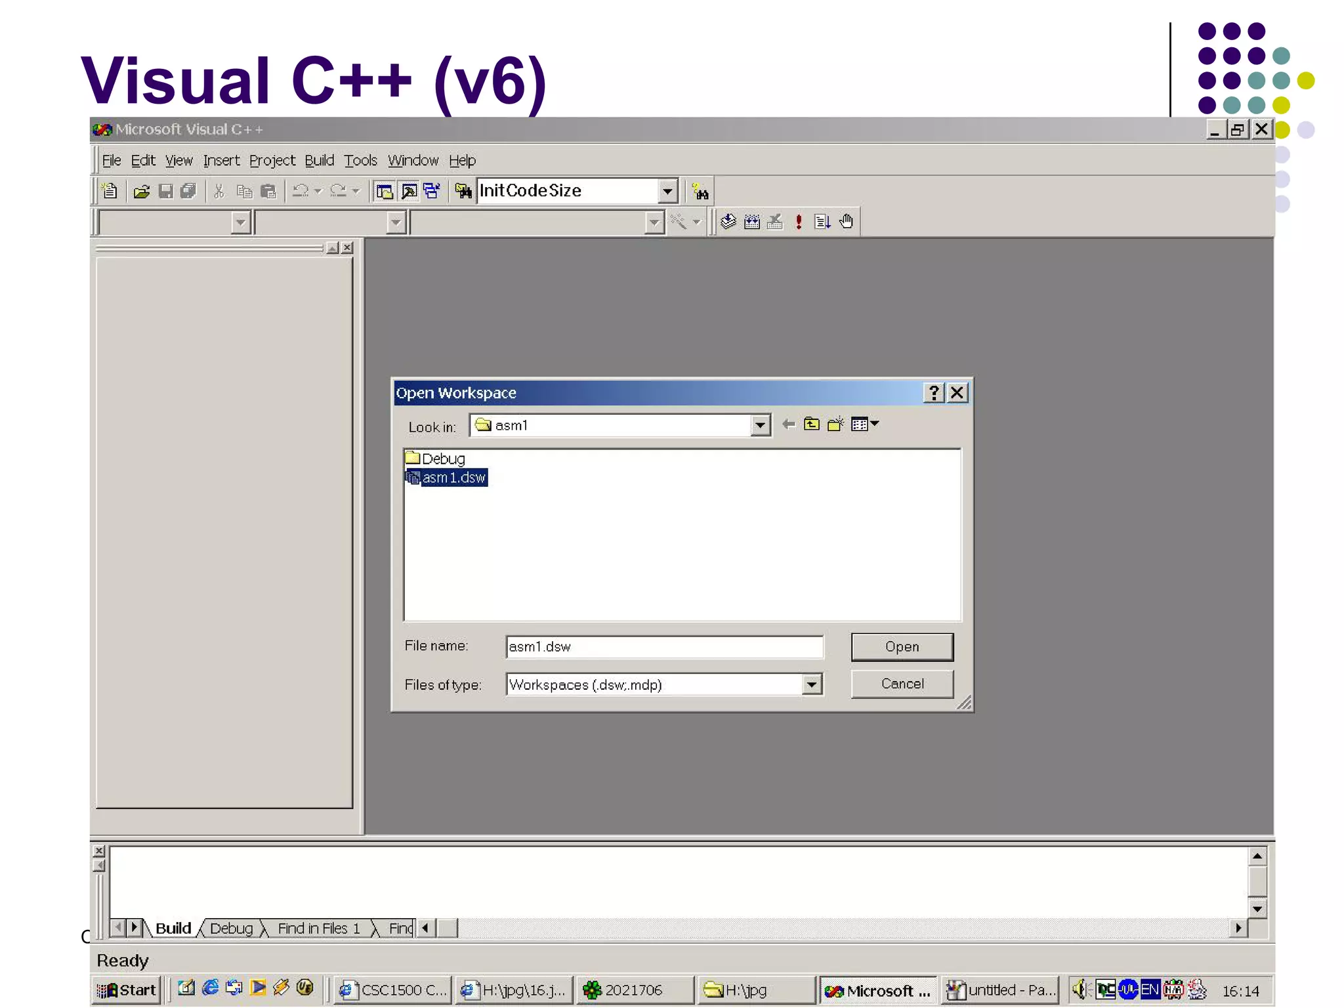Click the hand Insert Breakpoint icon

tap(847, 221)
